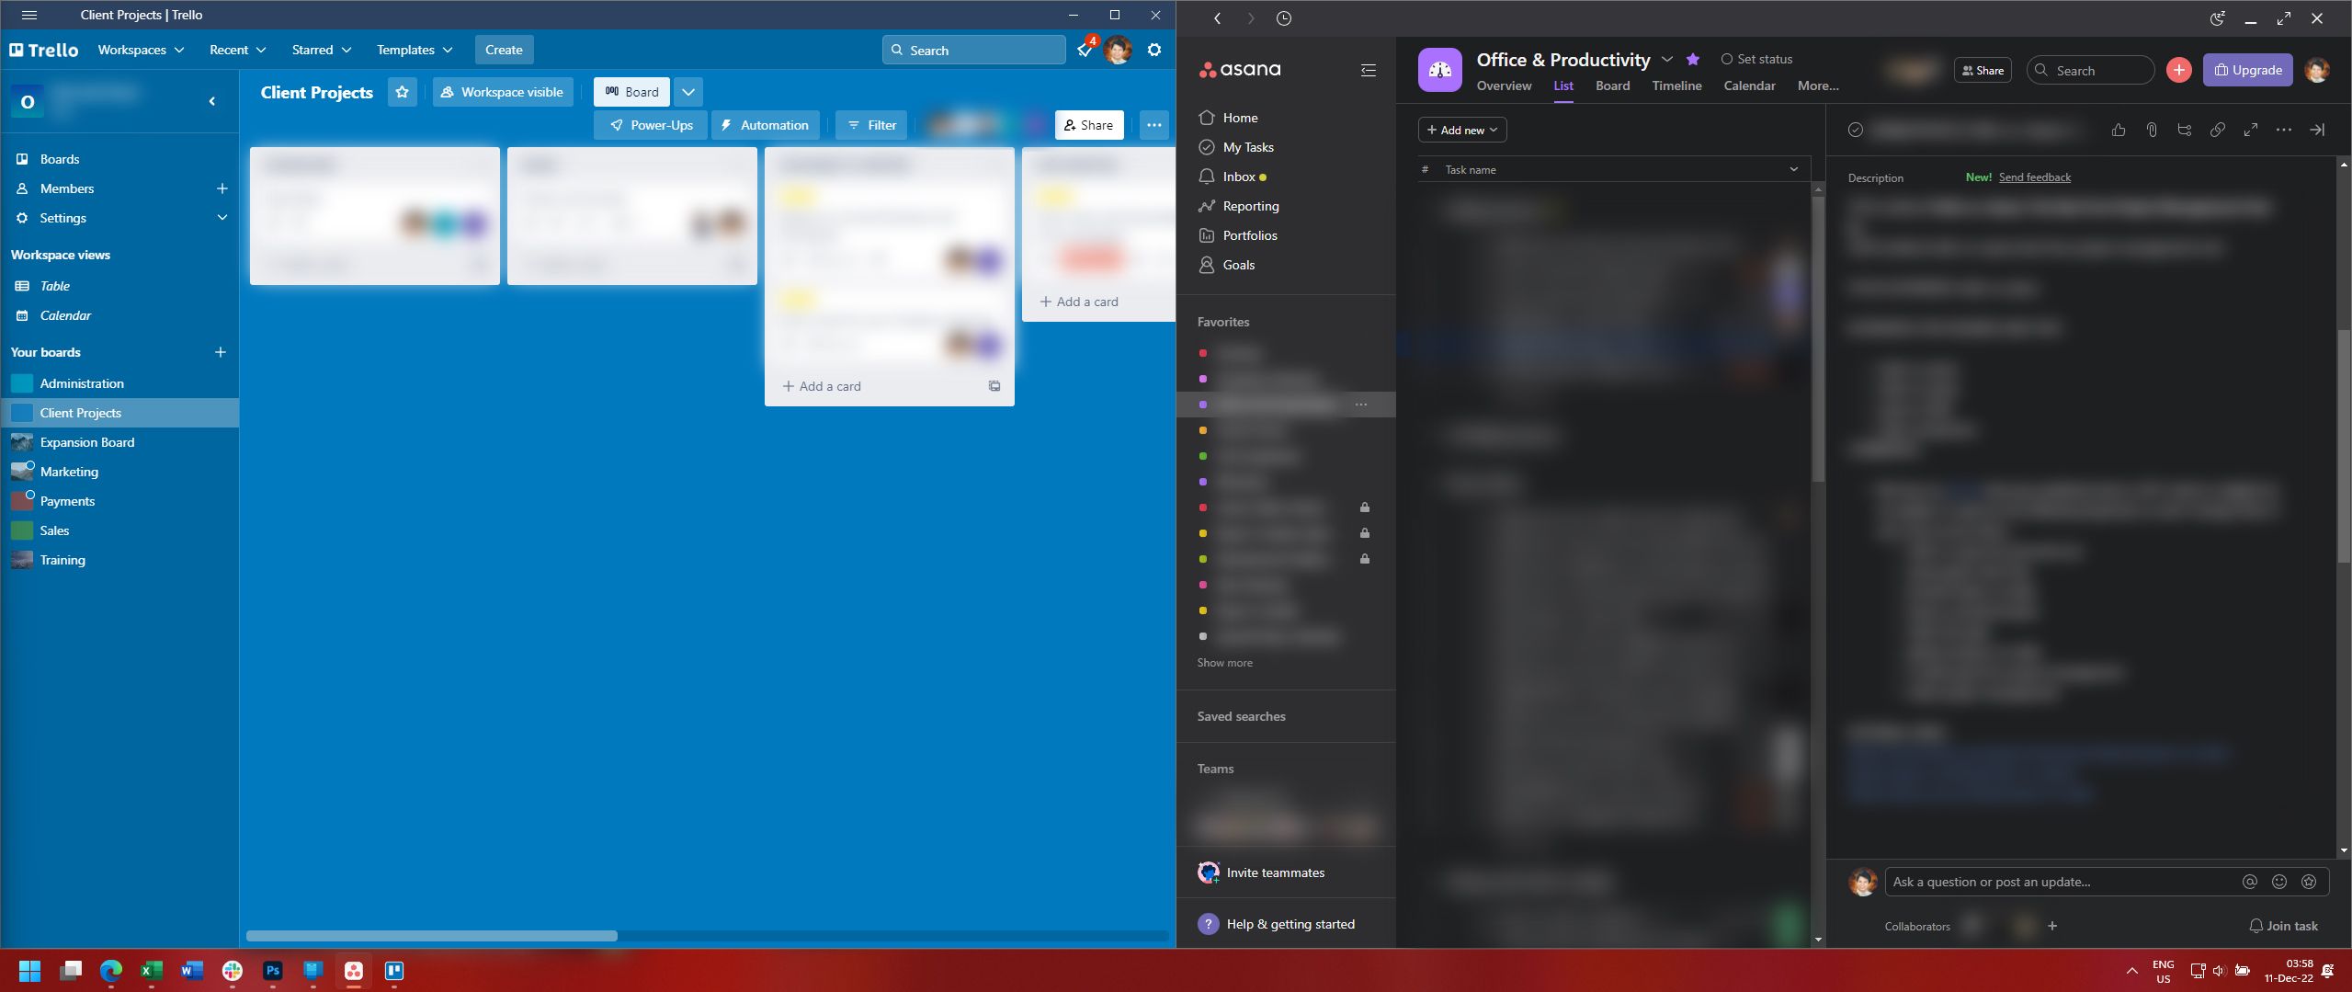Open the More tabs menu in Asana
Screen dimensions: 2352x992
click(x=1818, y=86)
